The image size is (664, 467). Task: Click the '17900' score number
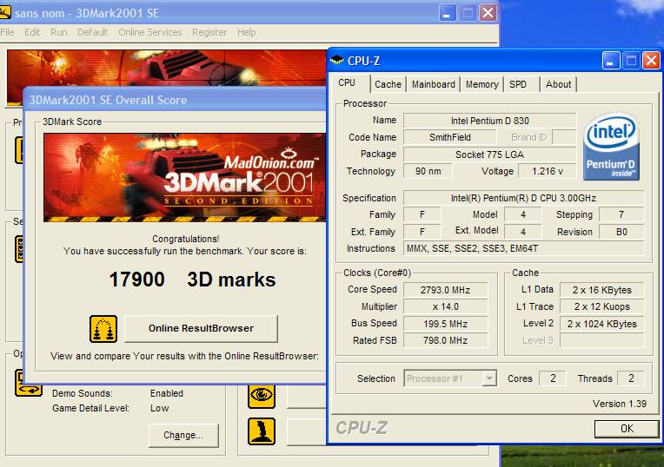(136, 280)
